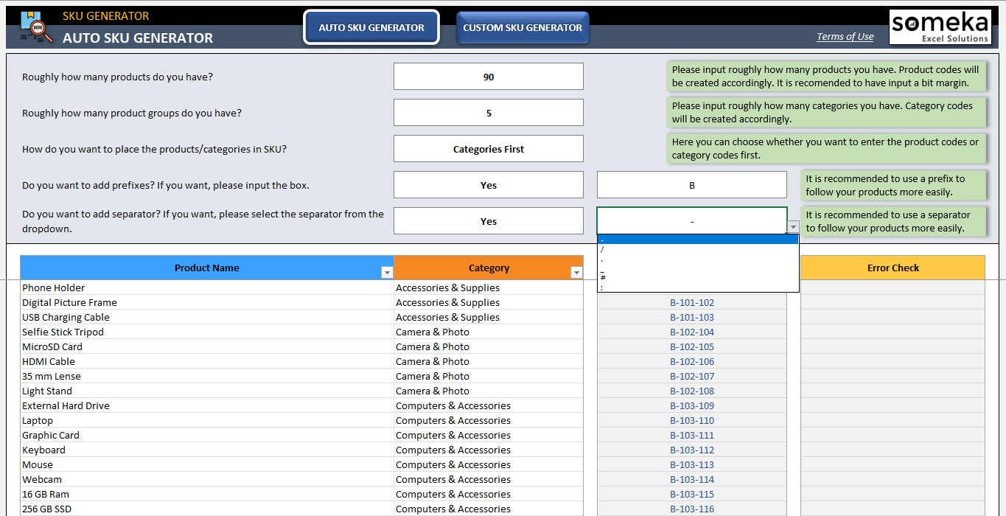Click SKU code B-102-106

[692, 361]
